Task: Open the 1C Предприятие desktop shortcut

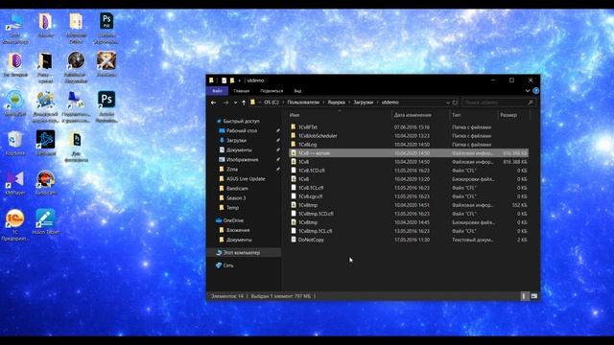Action: tap(15, 223)
